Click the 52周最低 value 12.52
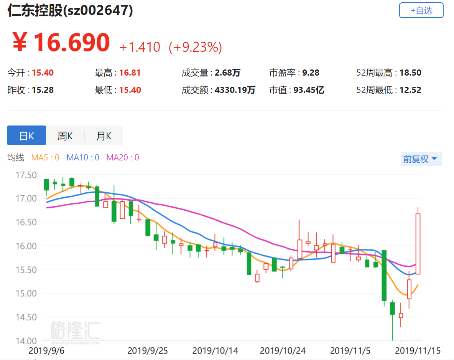 coord(411,90)
